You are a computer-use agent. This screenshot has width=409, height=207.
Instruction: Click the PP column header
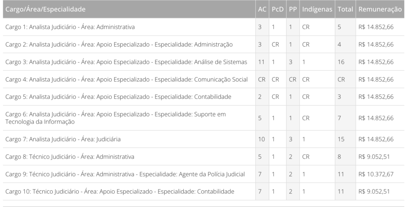click(293, 9)
